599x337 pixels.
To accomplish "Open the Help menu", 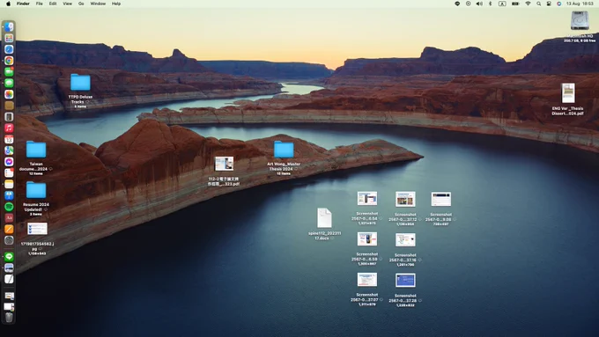I will pos(116,4).
